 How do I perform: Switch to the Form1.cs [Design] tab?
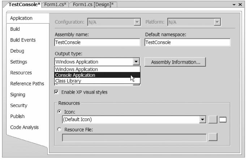click(93, 4)
